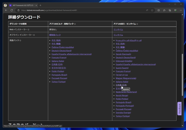Toggle read aloud icon in address bar

(147, 10)
